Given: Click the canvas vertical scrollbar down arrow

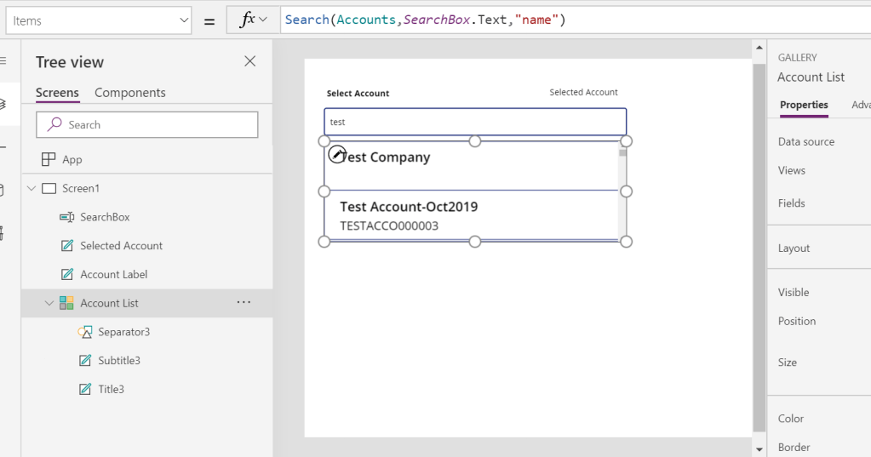Looking at the screenshot, I should (x=759, y=448).
